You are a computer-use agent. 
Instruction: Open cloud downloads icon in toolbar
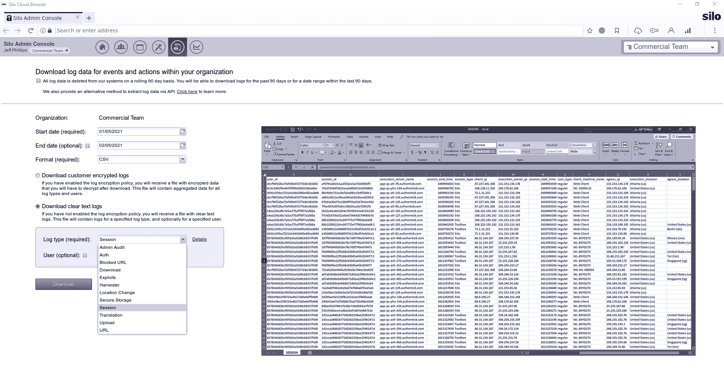(x=638, y=30)
